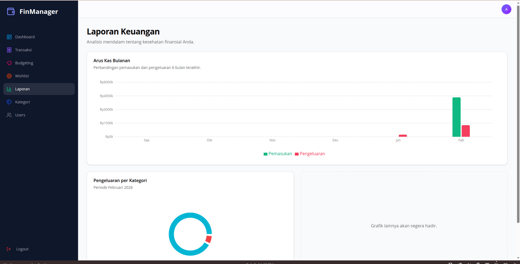The image size is (520, 264).
Task: Select the Users people icon
Action: pyautogui.click(x=9, y=115)
